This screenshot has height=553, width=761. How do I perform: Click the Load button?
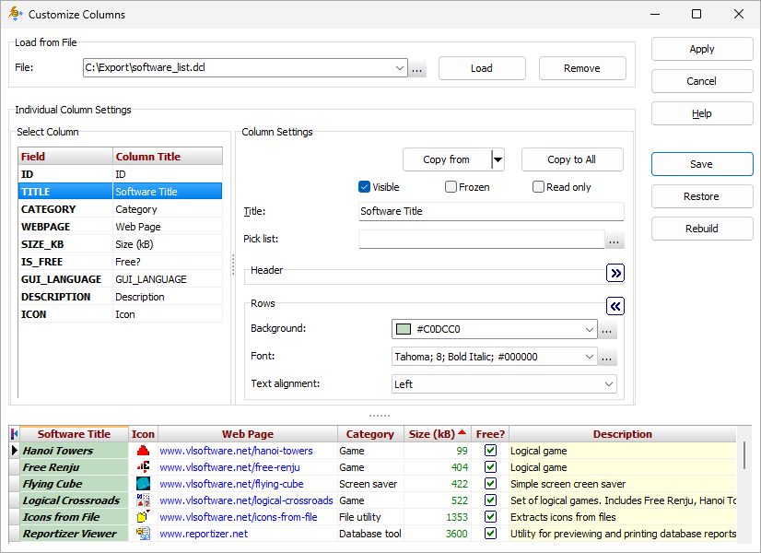click(x=481, y=67)
